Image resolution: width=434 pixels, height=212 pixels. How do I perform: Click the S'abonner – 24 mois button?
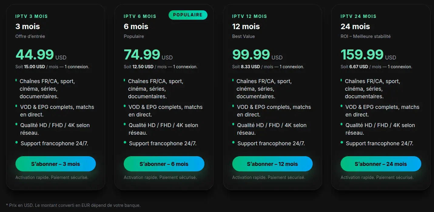pyautogui.click(x=381, y=164)
